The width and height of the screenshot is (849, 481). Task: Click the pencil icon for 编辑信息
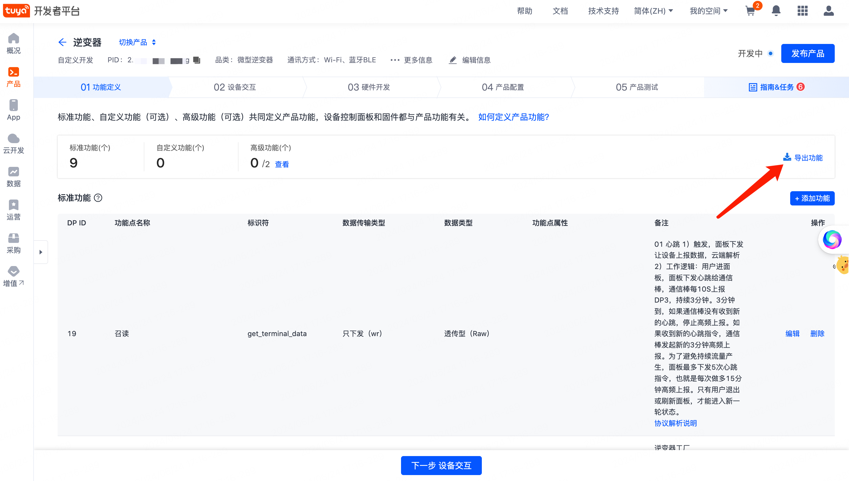(453, 60)
